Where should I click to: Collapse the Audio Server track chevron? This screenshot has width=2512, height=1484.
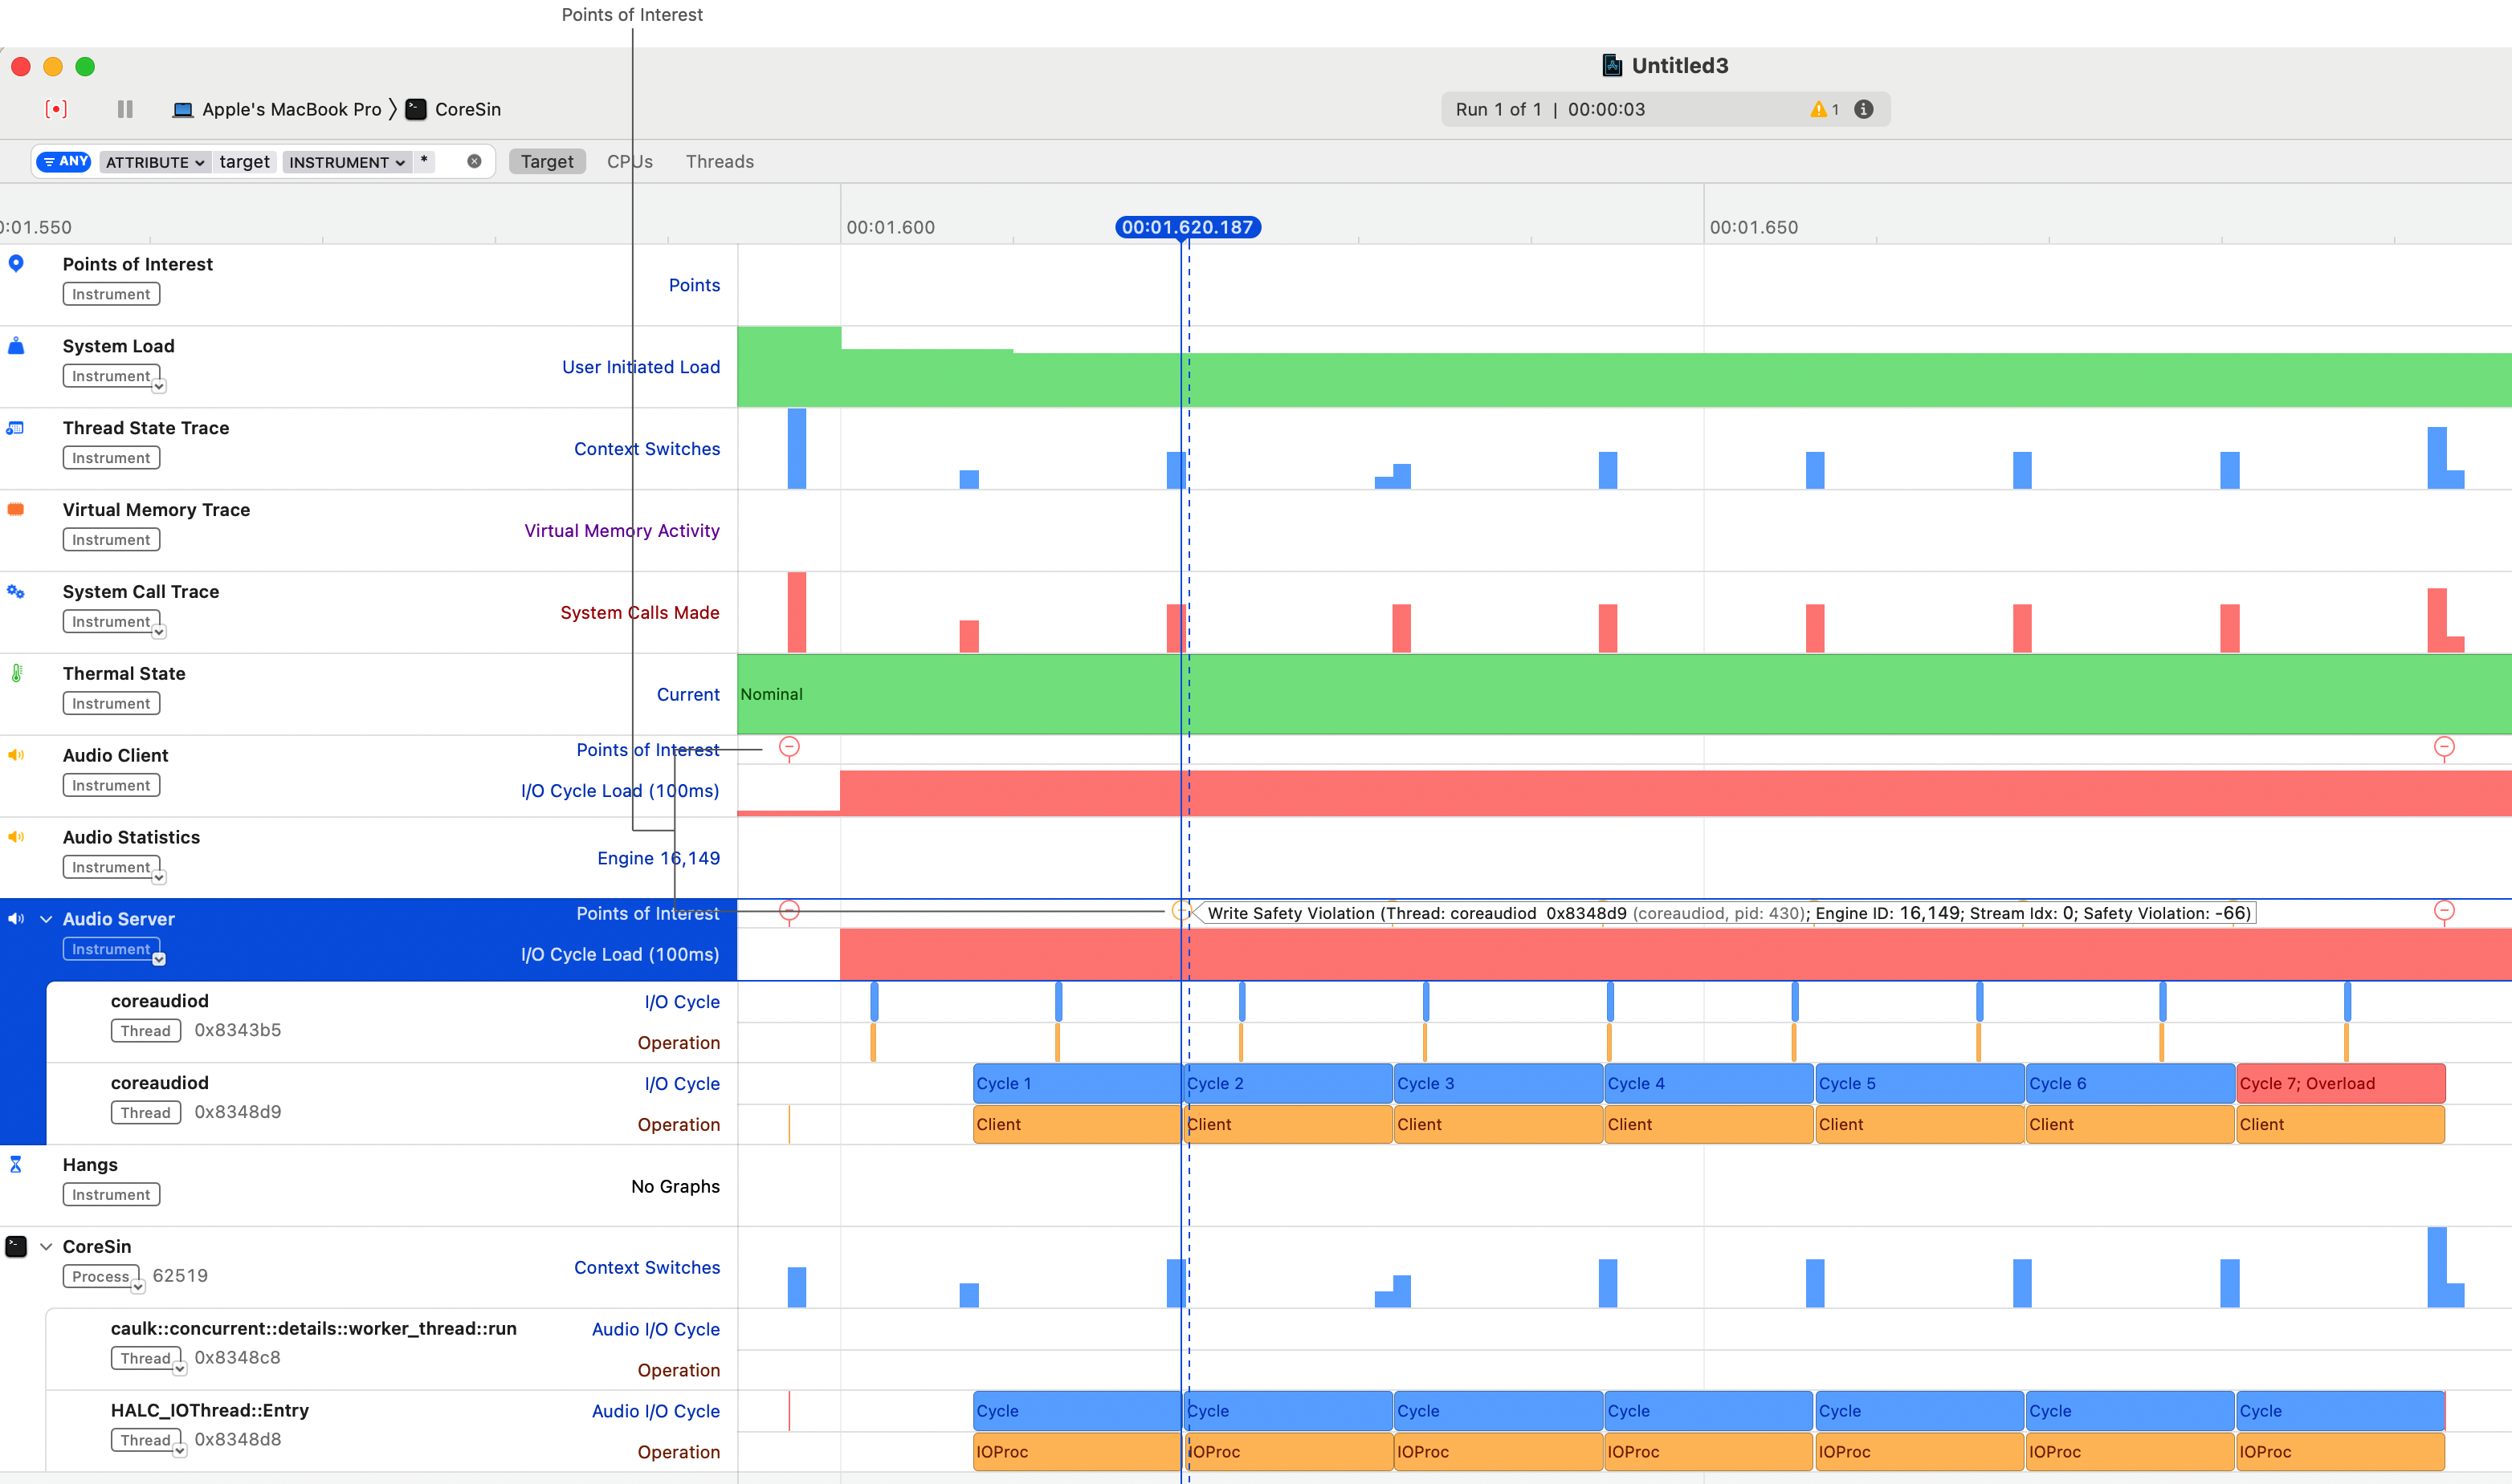click(46, 918)
